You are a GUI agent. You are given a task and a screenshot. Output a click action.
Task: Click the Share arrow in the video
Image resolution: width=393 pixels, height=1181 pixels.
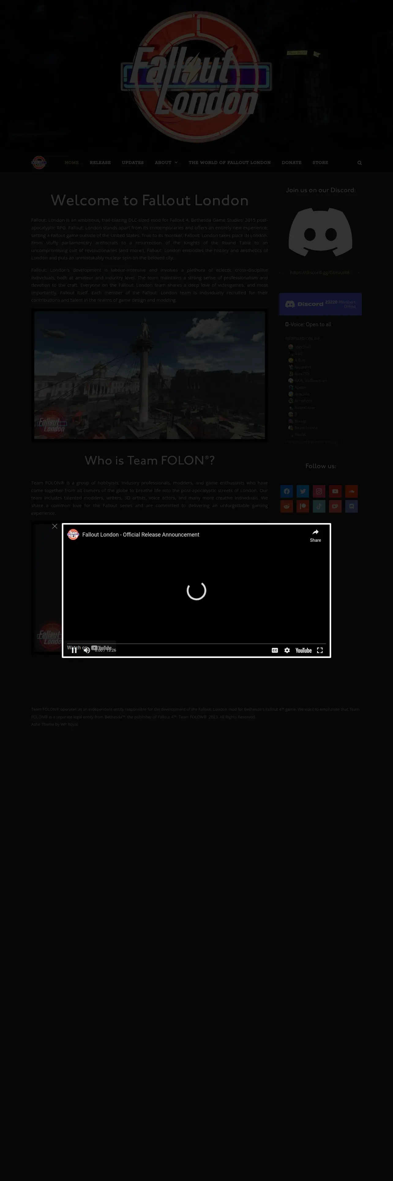click(x=315, y=535)
